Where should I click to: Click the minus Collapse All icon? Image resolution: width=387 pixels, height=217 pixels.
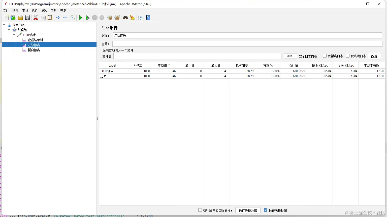point(65,18)
